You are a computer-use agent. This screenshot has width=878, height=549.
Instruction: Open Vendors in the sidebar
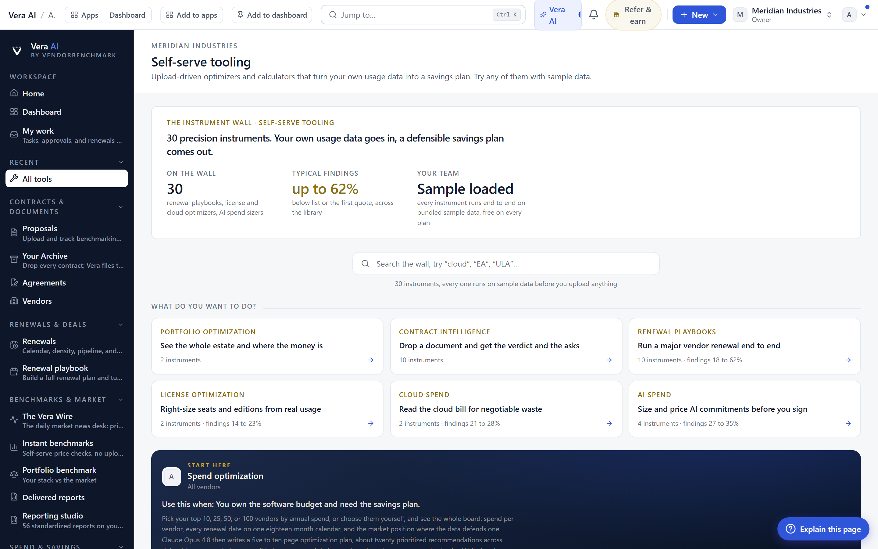67,301
